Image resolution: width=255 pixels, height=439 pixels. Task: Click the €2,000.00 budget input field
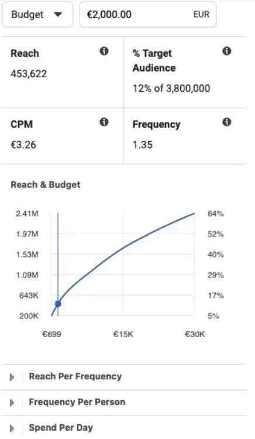(x=148, y=15)
